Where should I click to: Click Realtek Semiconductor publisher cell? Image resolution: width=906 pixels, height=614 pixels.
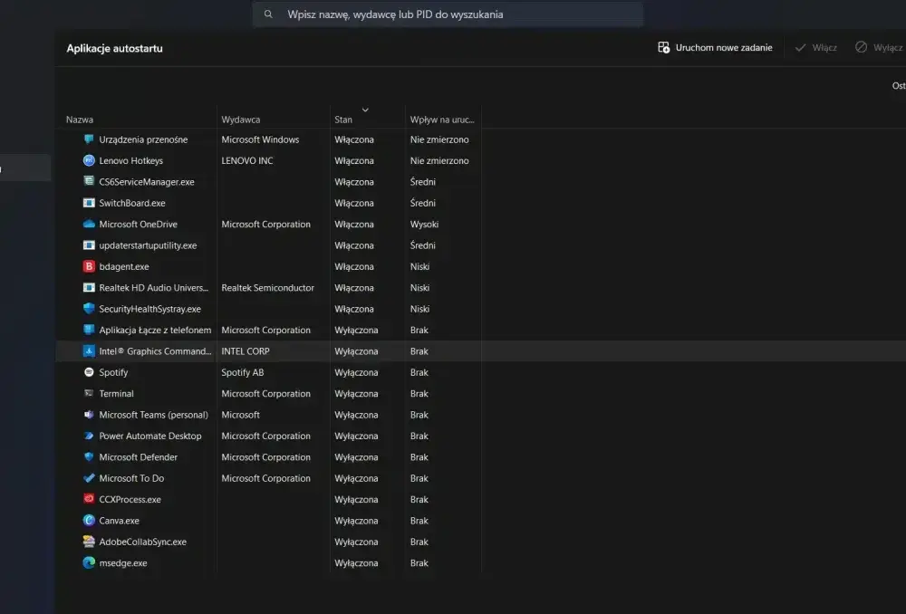(267, 288)
